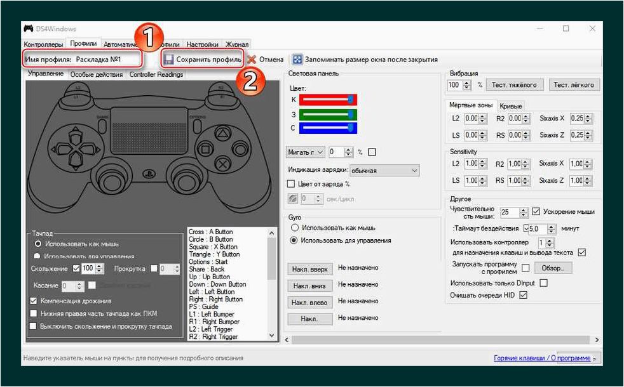Click the green З color slider

pos(328,115)
